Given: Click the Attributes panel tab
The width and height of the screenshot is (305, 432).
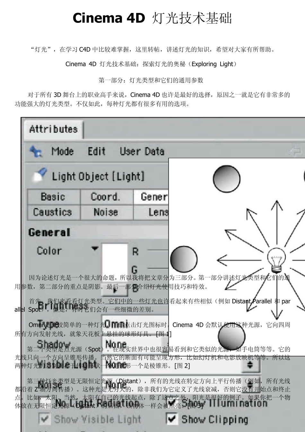Looking at the screenshot, I should point(53,129).
